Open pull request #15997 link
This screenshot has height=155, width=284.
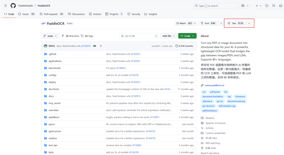155,117
